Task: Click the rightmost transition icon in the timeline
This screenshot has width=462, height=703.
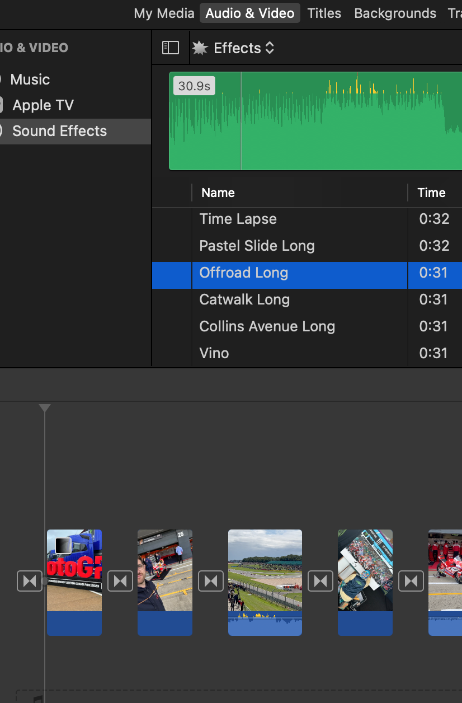Action: point(411,581)
